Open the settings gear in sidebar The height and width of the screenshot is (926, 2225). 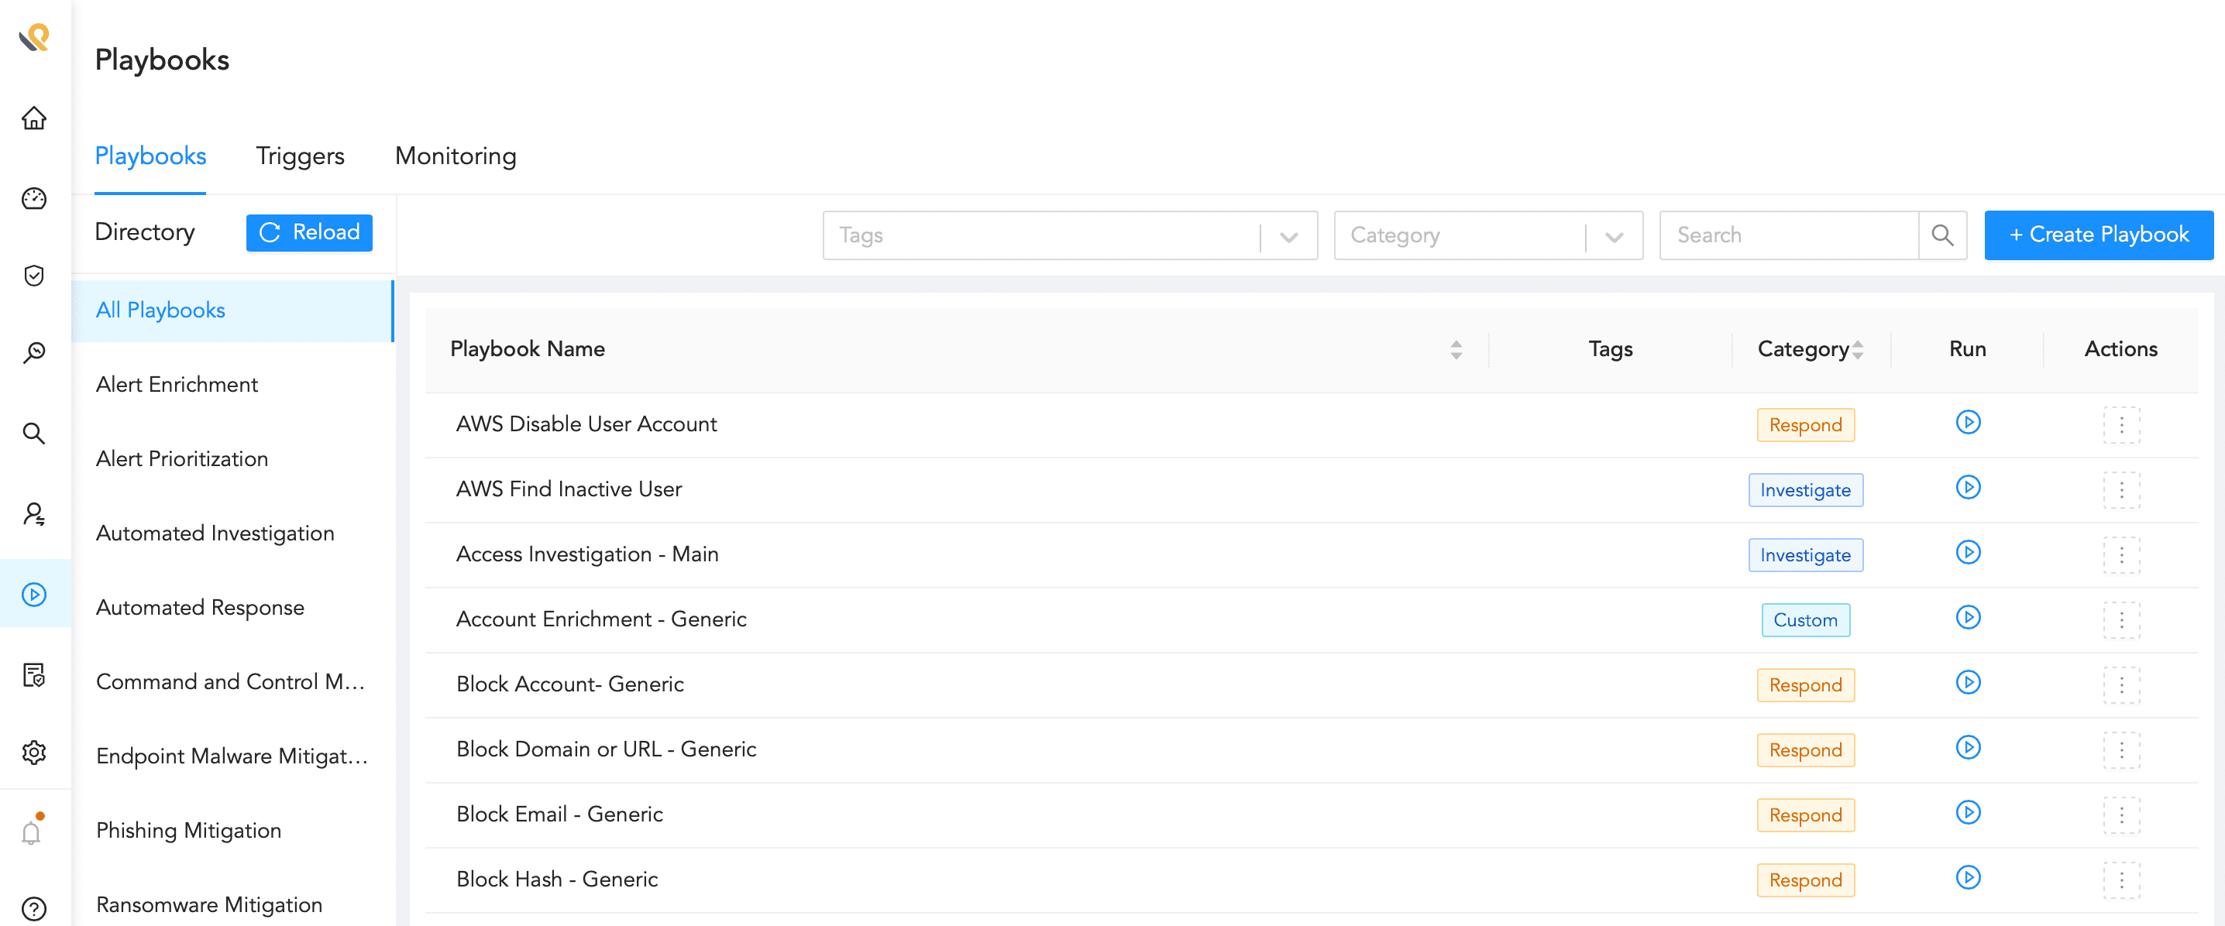[33, 752]
